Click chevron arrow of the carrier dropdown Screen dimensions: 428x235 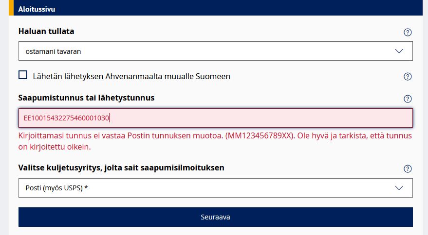399,188
